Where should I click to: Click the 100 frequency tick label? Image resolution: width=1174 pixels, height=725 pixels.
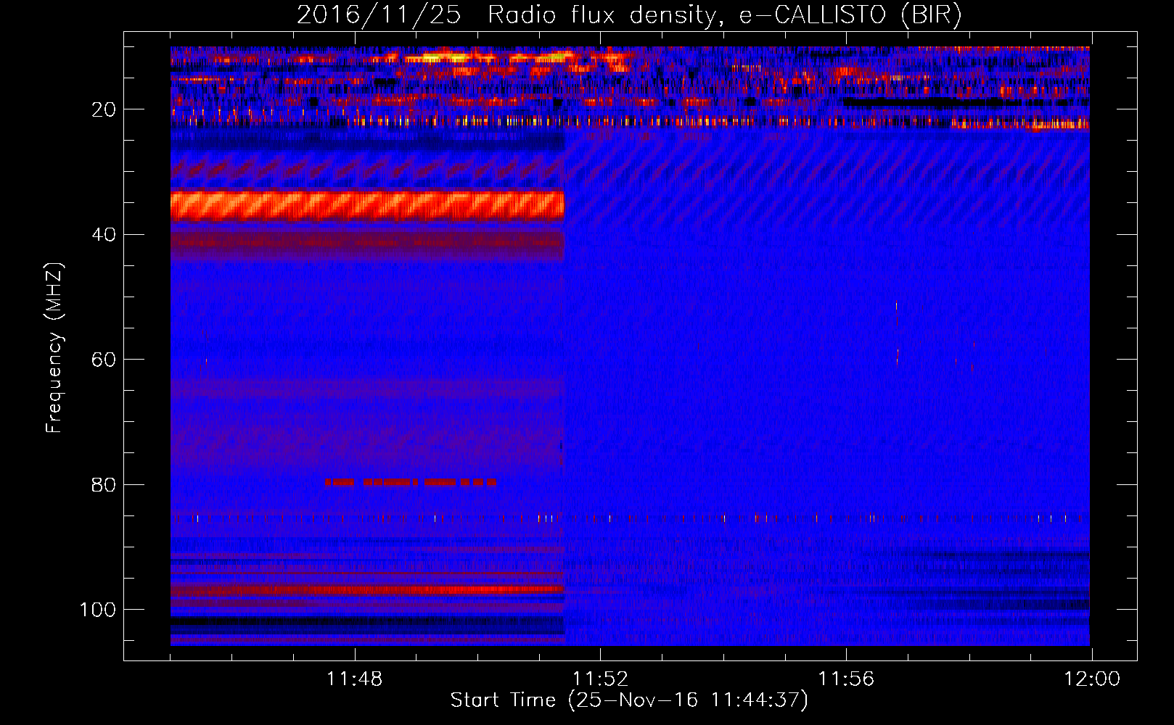(98, 610)
